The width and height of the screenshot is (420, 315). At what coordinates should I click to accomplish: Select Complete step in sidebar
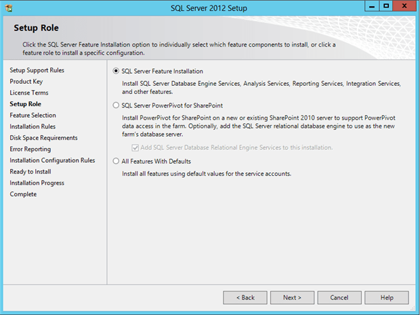click(23, 194)
